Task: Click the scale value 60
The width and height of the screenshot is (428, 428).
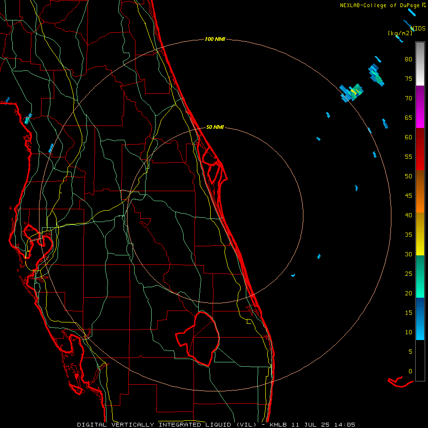Action: point(409,137)
